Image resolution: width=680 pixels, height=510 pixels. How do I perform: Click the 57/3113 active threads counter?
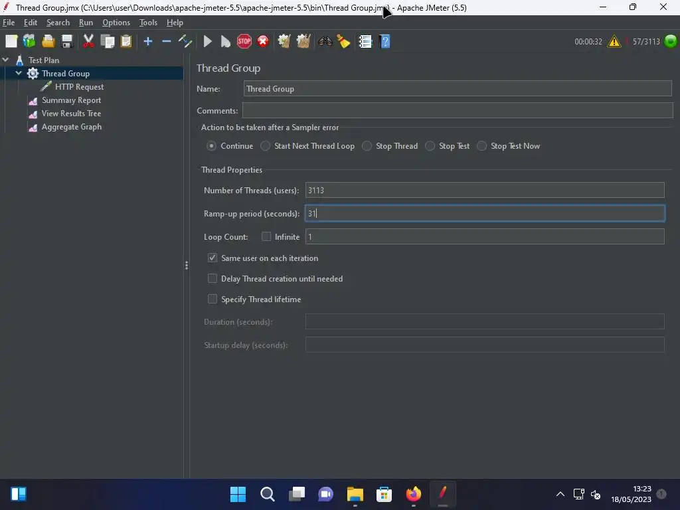click(x=646, y=42)
